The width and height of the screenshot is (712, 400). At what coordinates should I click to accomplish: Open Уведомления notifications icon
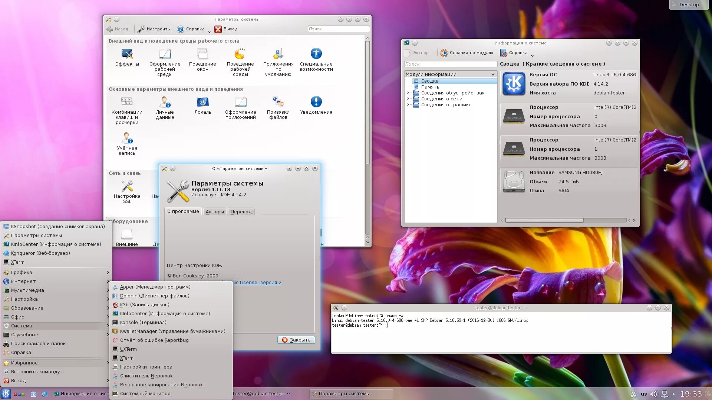tap(316, 102)
